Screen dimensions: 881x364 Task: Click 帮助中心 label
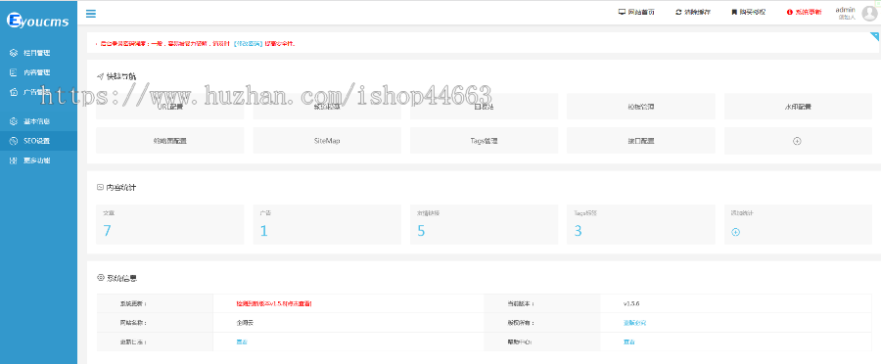tap(519, 341)
